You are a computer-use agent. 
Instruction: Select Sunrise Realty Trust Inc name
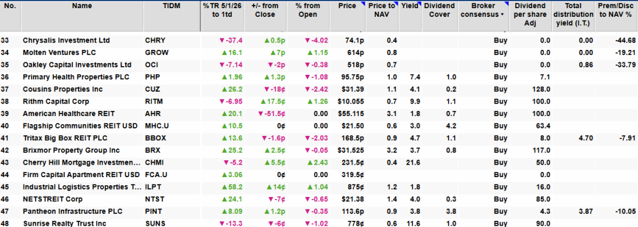pos(64,223)
